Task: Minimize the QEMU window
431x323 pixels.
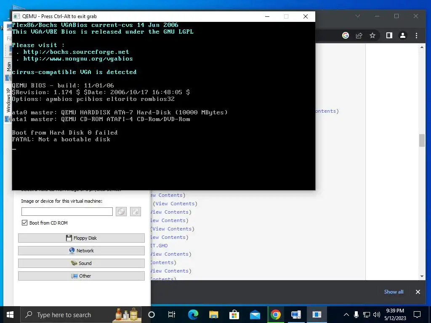Action: [x=267, y=16]
